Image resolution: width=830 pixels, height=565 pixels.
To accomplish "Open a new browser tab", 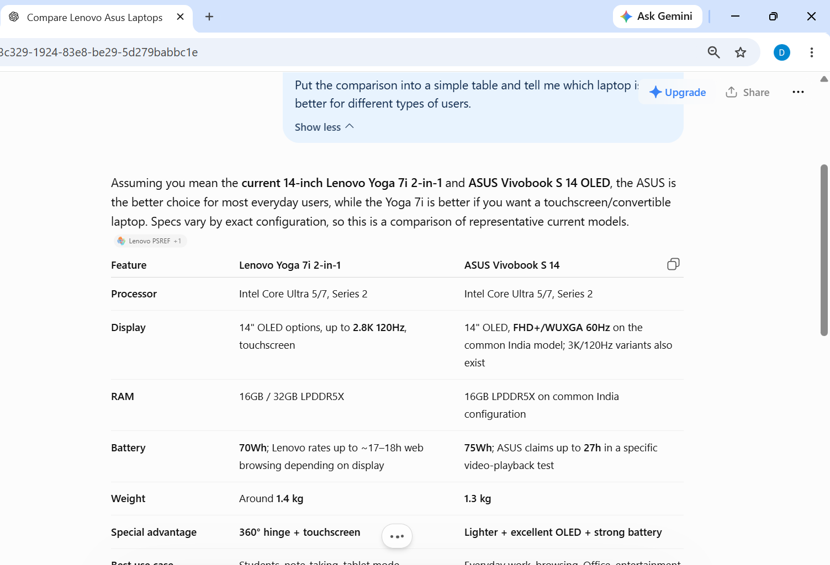I will tap(209, 17).
